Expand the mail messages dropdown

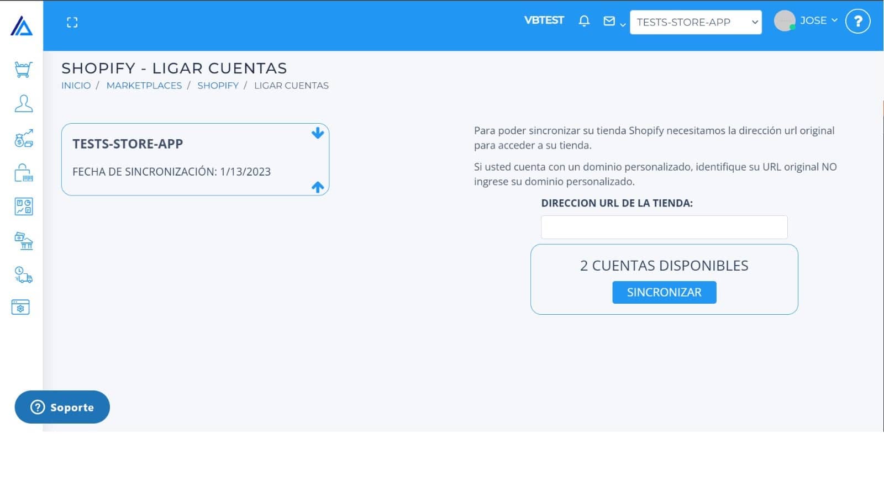613,22
